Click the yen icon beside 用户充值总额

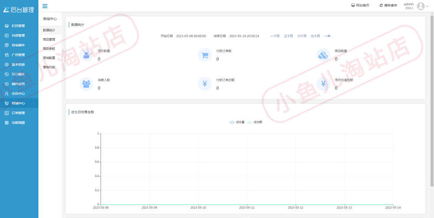[x=323, y=84]
